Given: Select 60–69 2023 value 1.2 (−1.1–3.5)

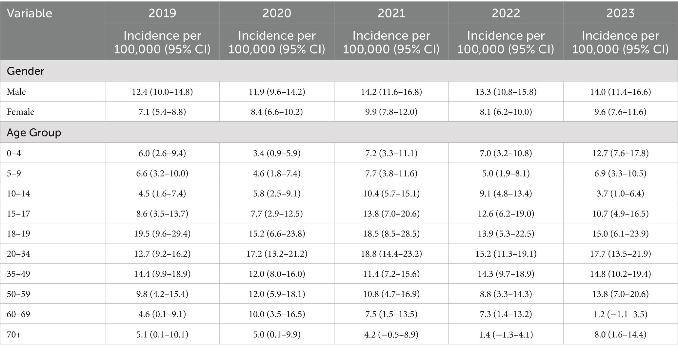Looking at the screenshot, I should 620,314.
